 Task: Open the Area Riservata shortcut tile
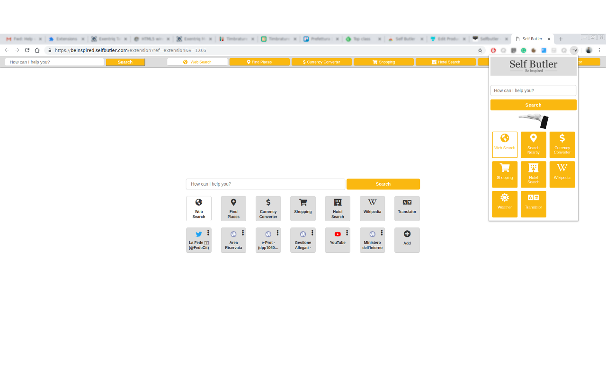(x=232, y=241)
